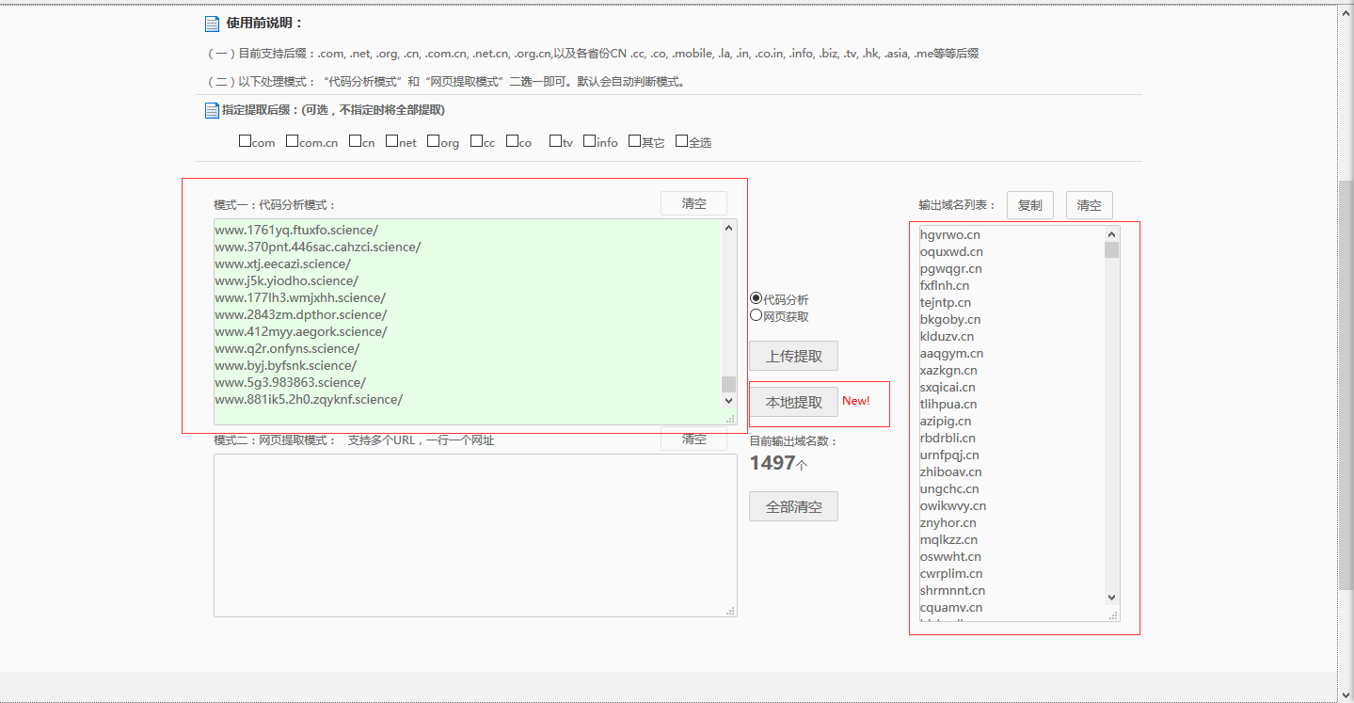
Task: Click scroll-up arrow of output domain list
Action: pyautogui.click(x=1111, y=234)
